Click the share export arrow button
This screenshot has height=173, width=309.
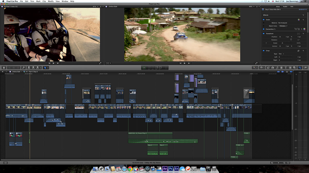click(x=305, y=68)
